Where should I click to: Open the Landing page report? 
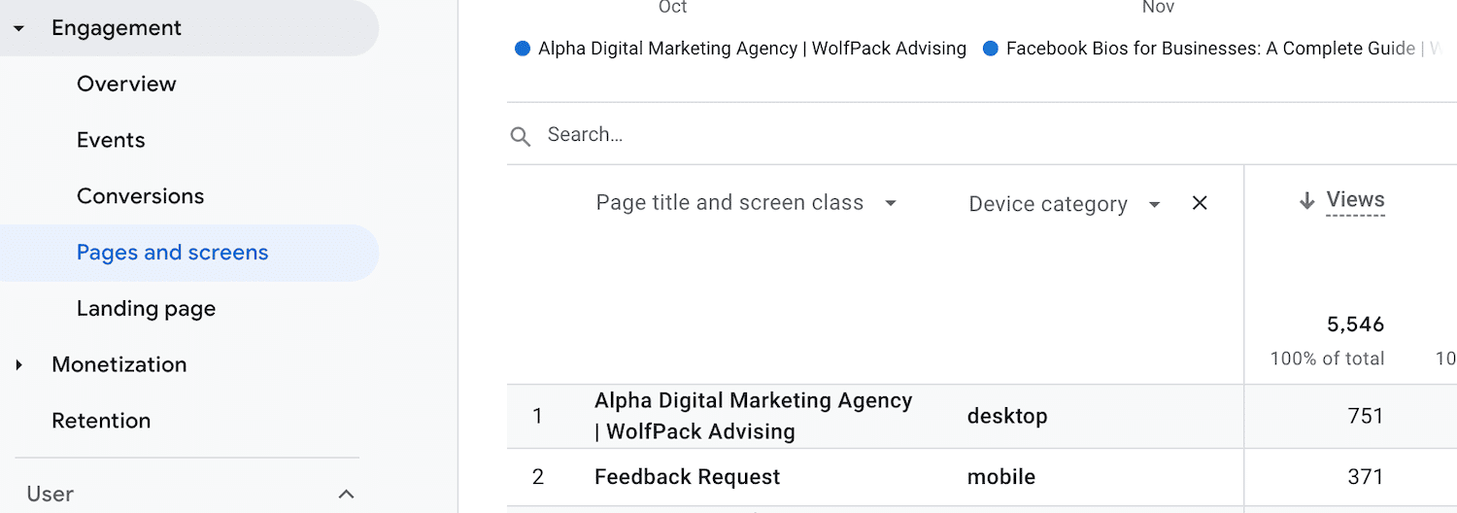coord(146,309)
